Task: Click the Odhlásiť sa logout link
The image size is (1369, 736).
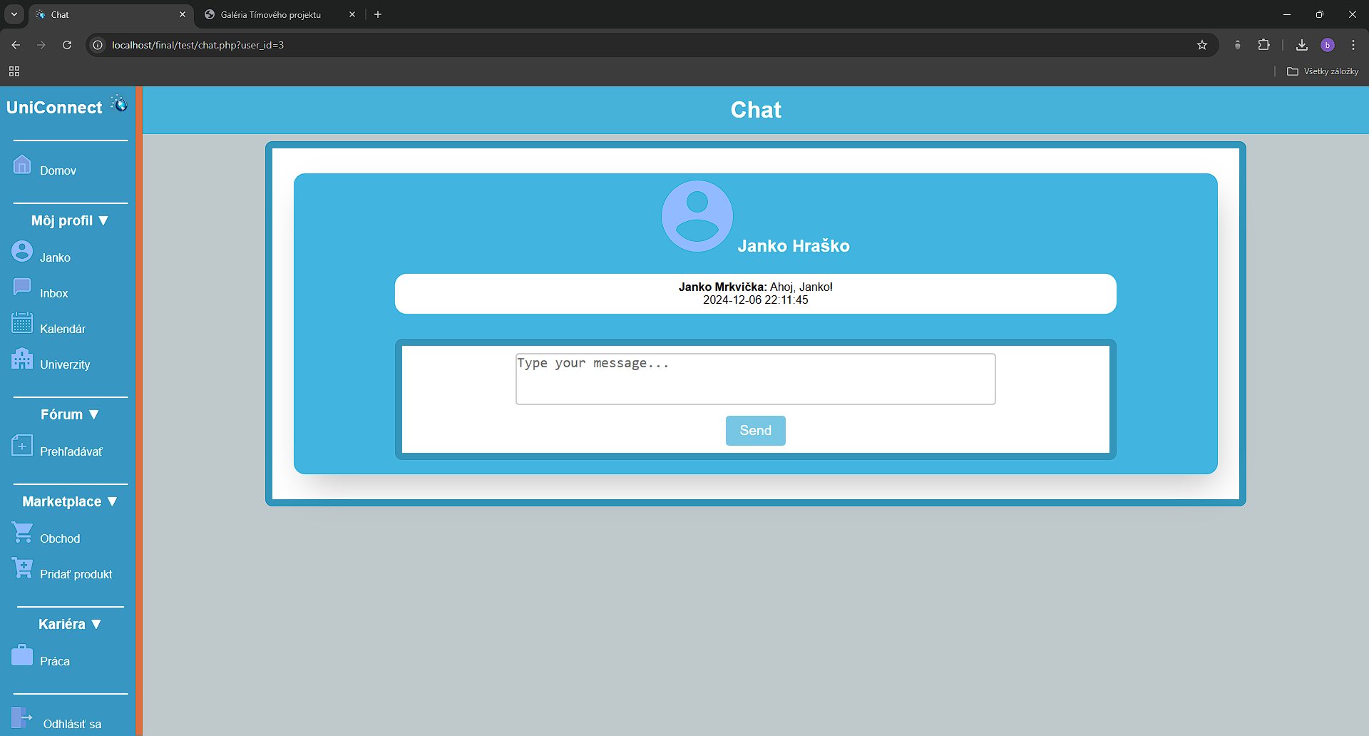Action: pyautogui.click(x=72, y=725)
